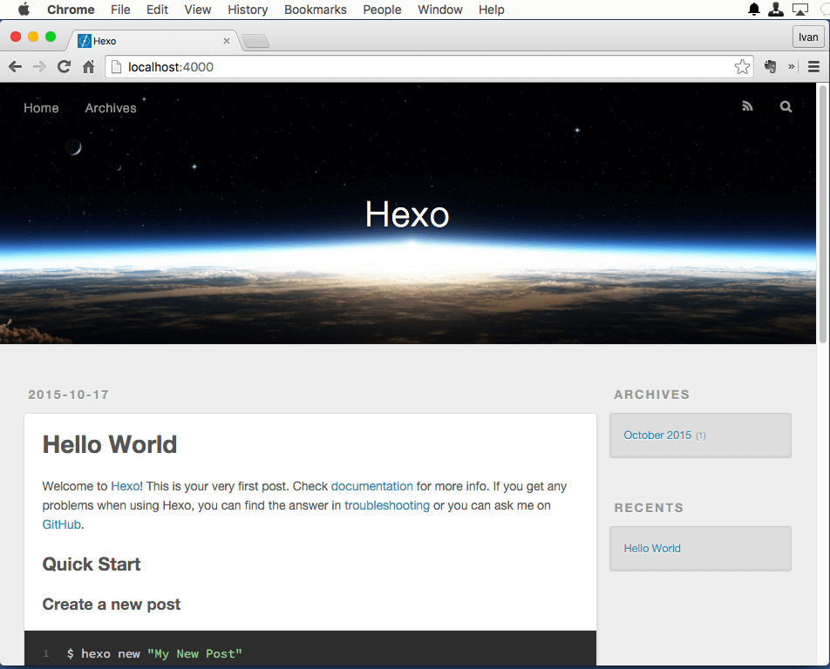Open the site search magnifier icon

pos(786,106)
